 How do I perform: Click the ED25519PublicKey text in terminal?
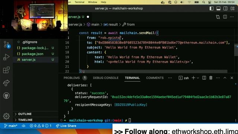coord(131,105)
